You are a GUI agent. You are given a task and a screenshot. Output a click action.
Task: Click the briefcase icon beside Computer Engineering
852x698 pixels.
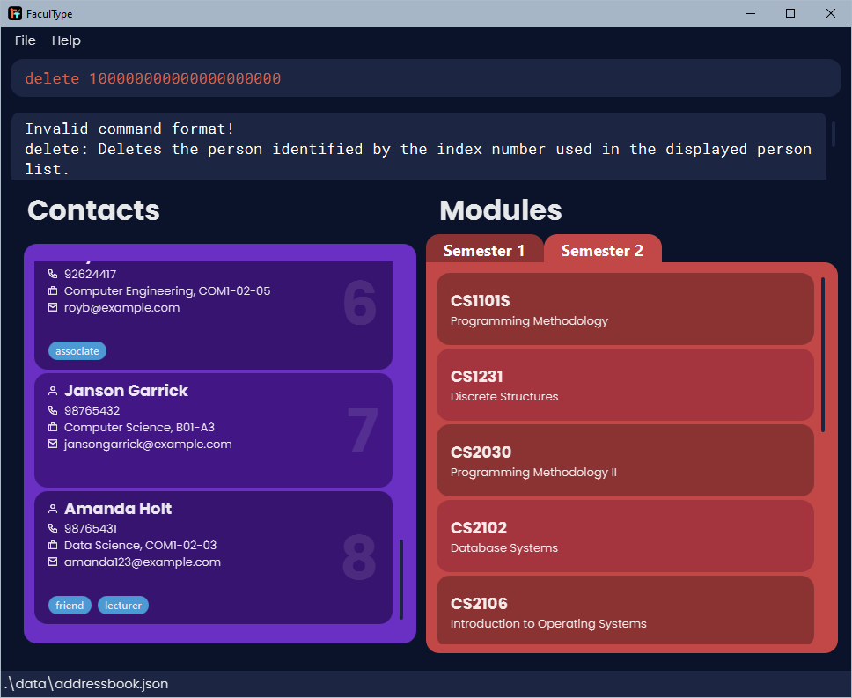(53, 290)
